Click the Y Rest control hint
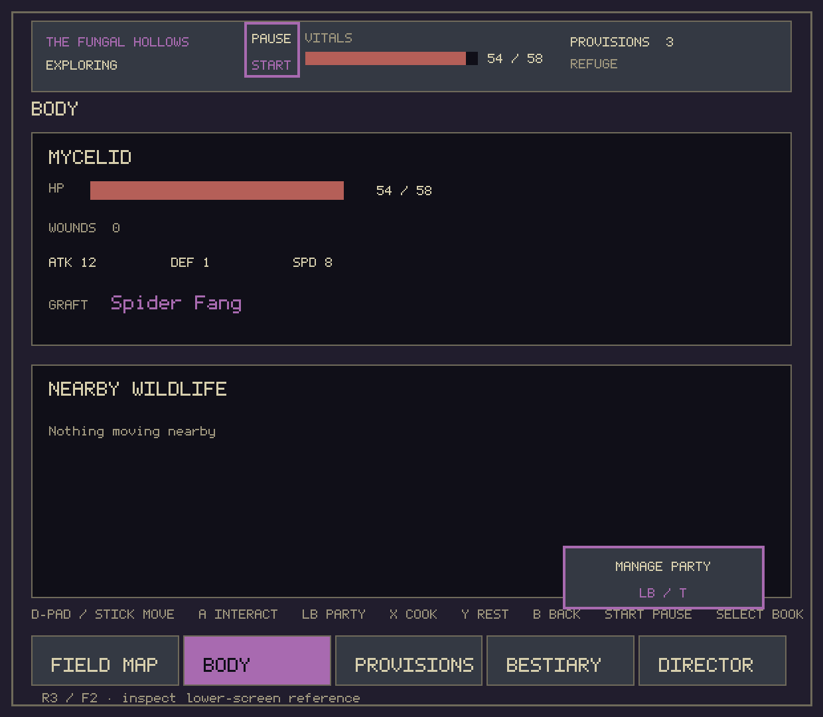Viewport: 823px width, 717px height. [485, 614]
